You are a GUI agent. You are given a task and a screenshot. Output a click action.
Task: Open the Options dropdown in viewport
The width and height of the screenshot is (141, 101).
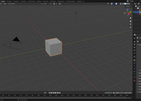(x=129, y=6)
